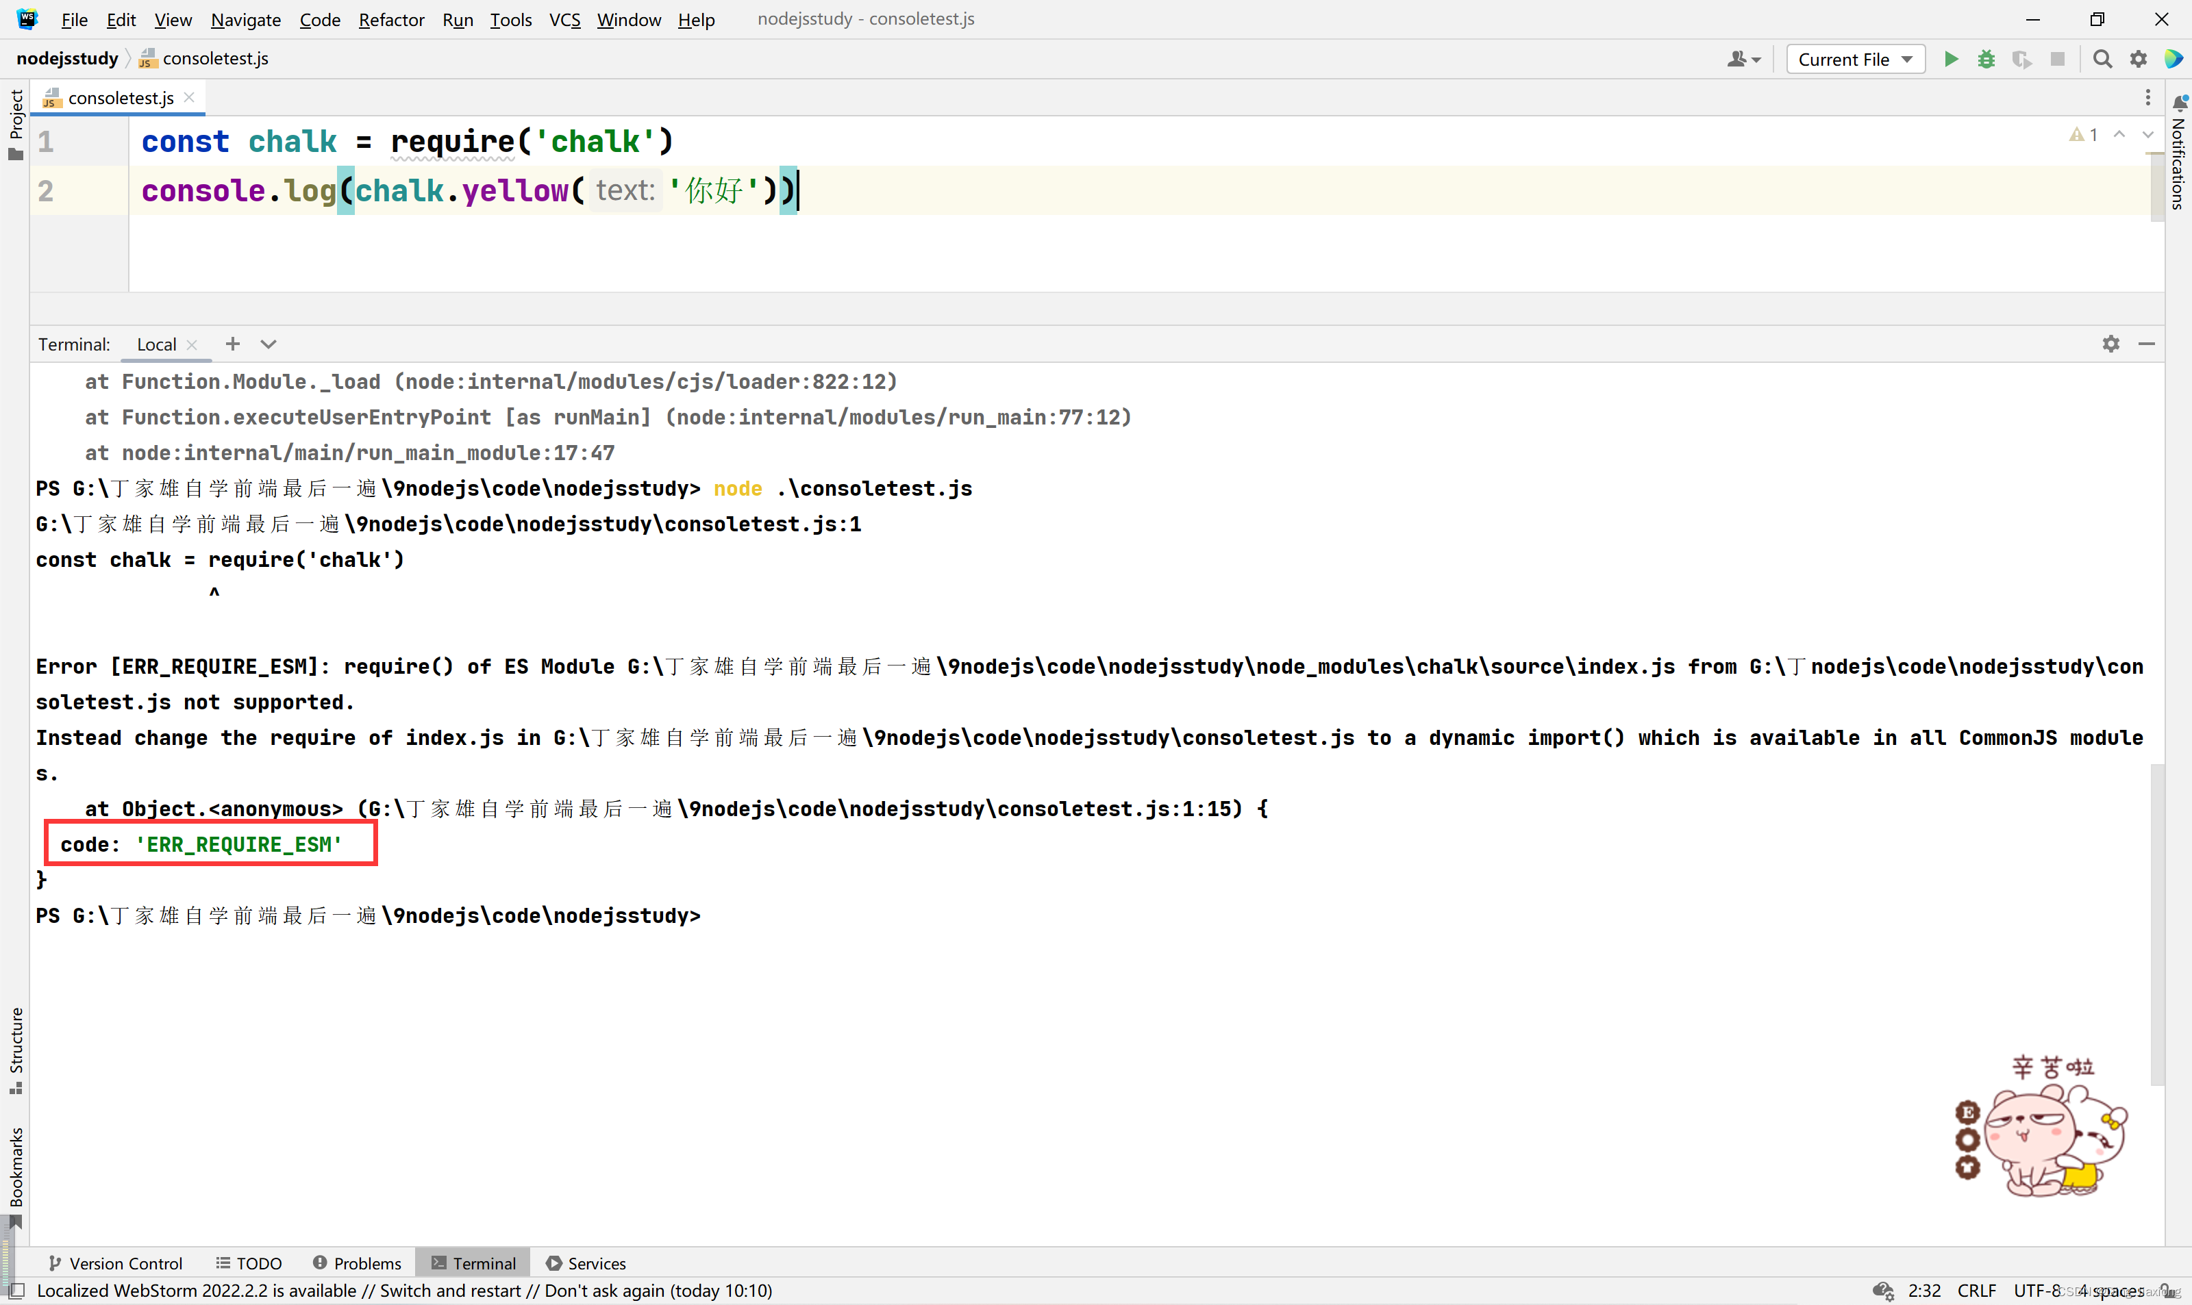Change the CRLF line separator
This screenshot has width=2192, height=1305.
click(1976, 1290)
